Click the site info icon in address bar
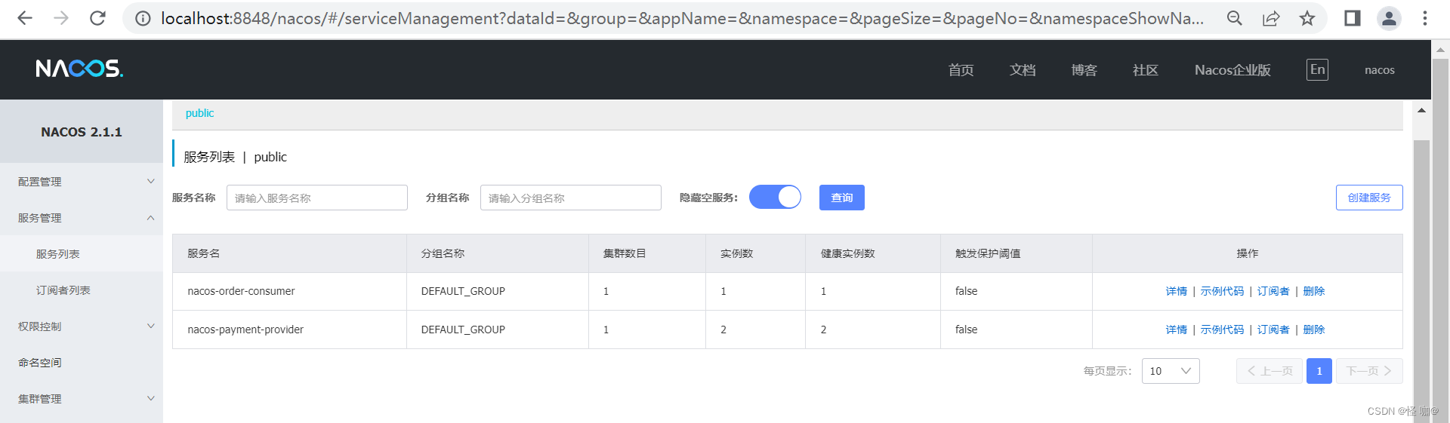The image size is (1450, 423). (x=143, y=18)
